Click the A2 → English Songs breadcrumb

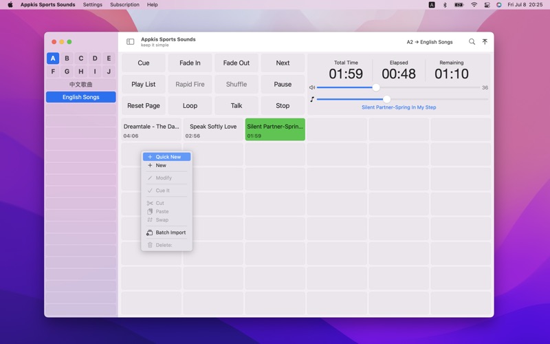click(430, 42)
